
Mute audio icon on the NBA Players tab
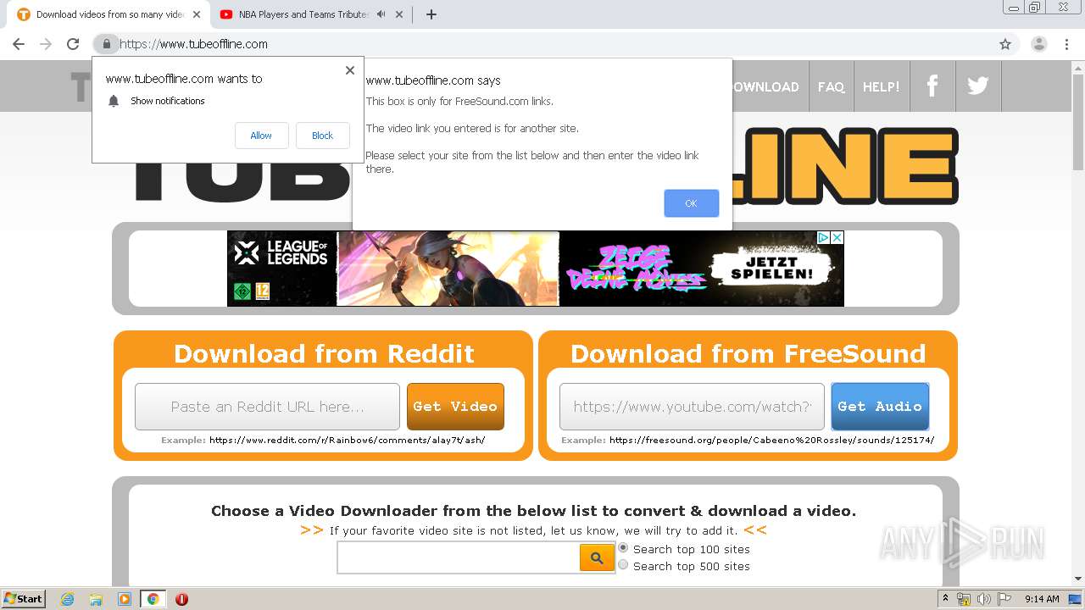(381, 14)
